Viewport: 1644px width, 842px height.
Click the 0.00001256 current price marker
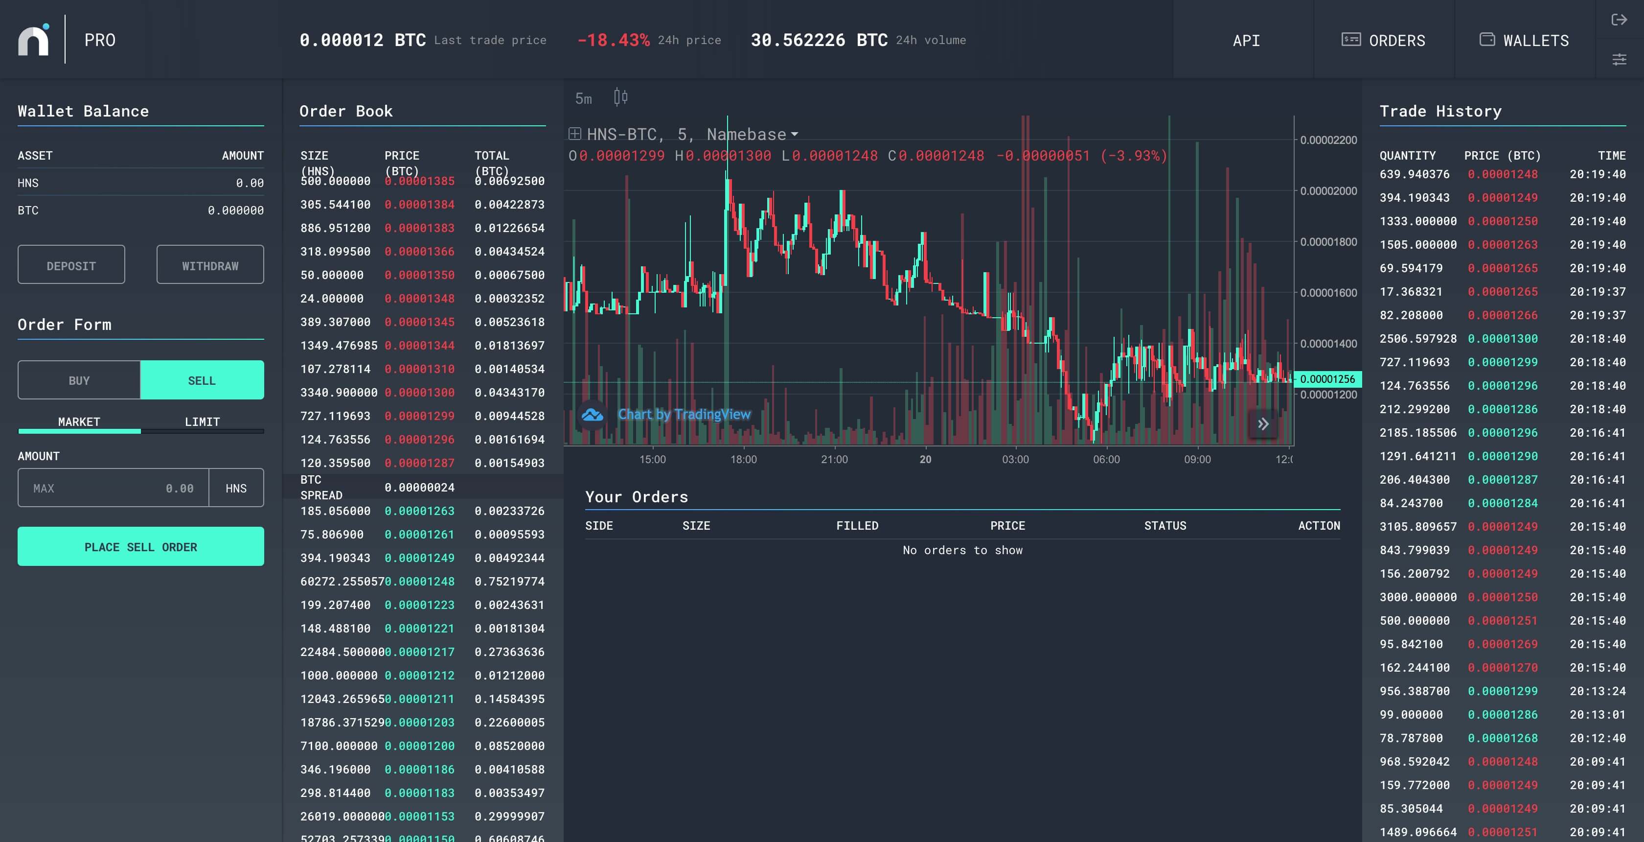(1327, 379)
